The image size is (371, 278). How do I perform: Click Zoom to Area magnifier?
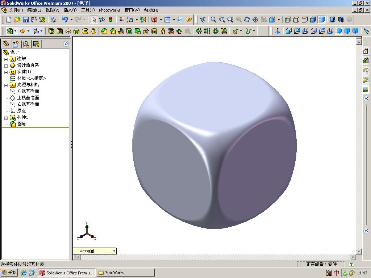(x=222, y=20)
